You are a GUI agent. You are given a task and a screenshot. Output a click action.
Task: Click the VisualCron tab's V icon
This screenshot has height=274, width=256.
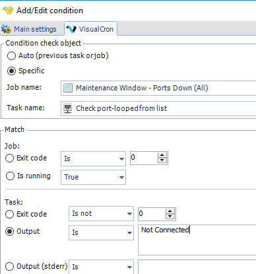71,29
